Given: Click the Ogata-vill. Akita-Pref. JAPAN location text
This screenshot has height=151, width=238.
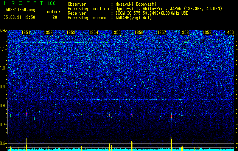Looking at the screenshot, I should pos(169,9).
